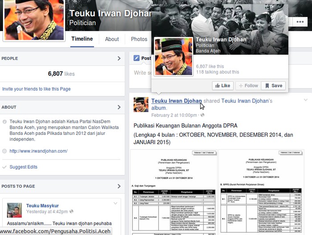This screenshot has height=235, width=312.
Task: Click the Save button in hover card
Action: pos(273,85)
